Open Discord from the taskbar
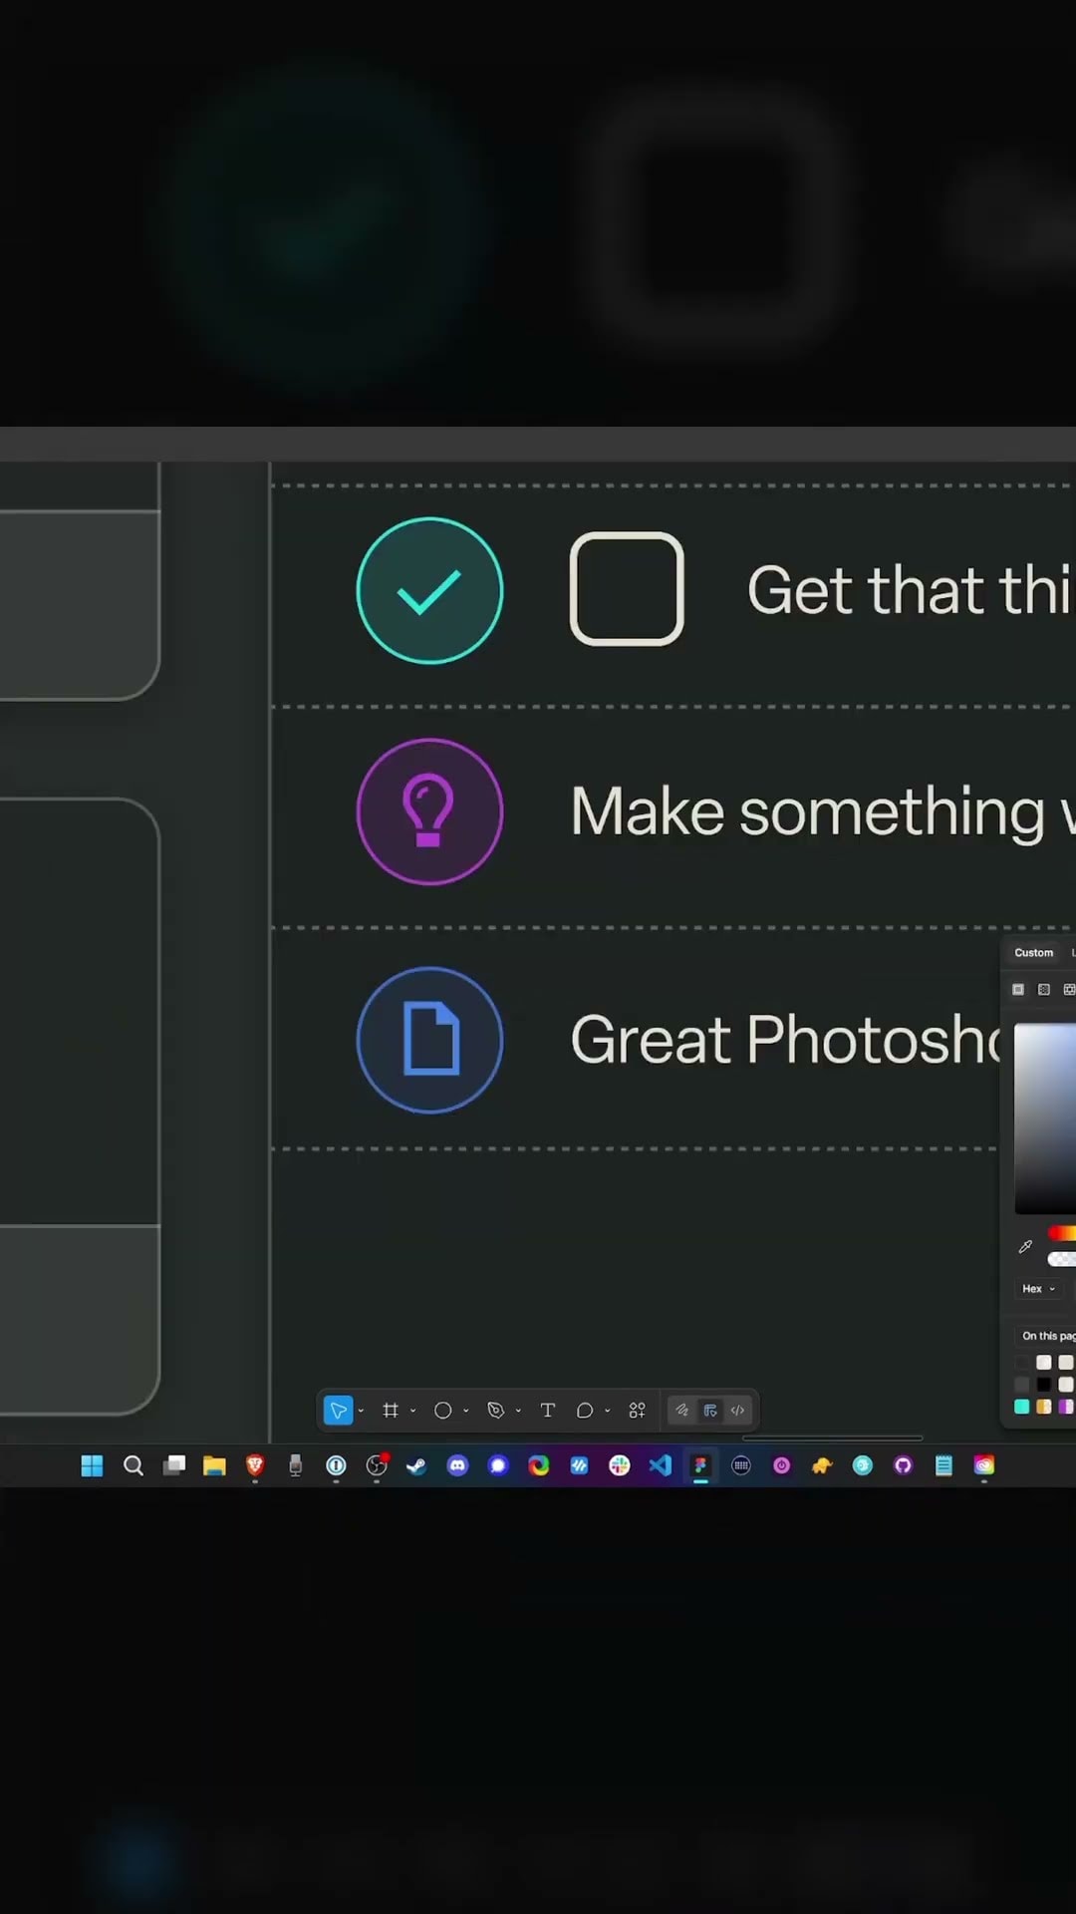 coord(457,1465)
